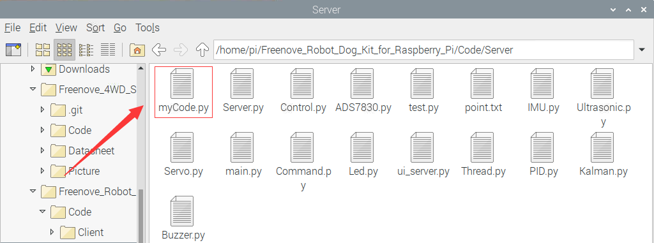654x243 pixels.
Task: Switch to compact list view
Action: pyautogui.click(x=86, y=50)
